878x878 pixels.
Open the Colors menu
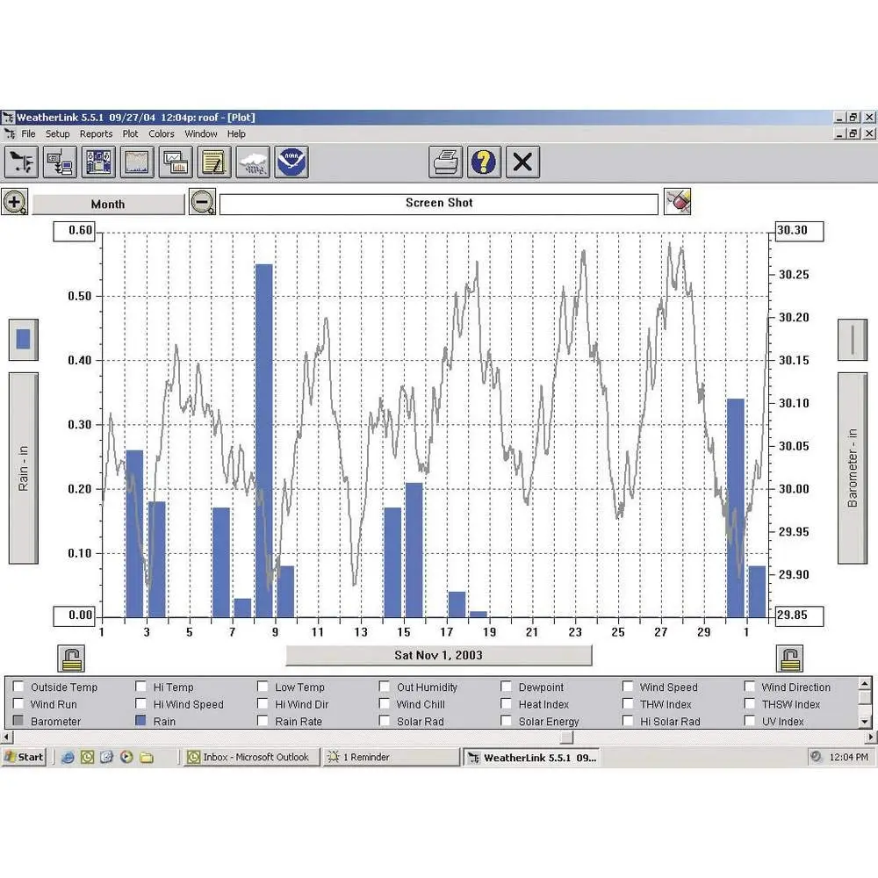tap(162, 133)
